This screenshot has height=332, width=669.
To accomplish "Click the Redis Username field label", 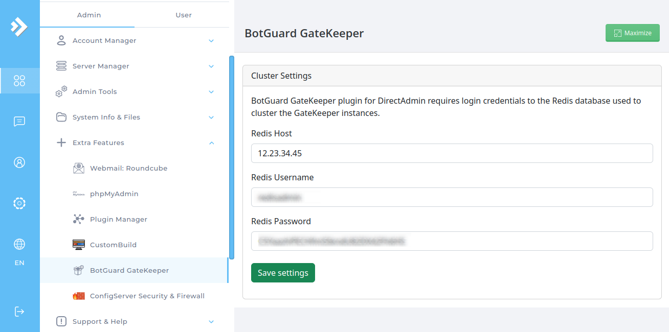I will point(282,177).
